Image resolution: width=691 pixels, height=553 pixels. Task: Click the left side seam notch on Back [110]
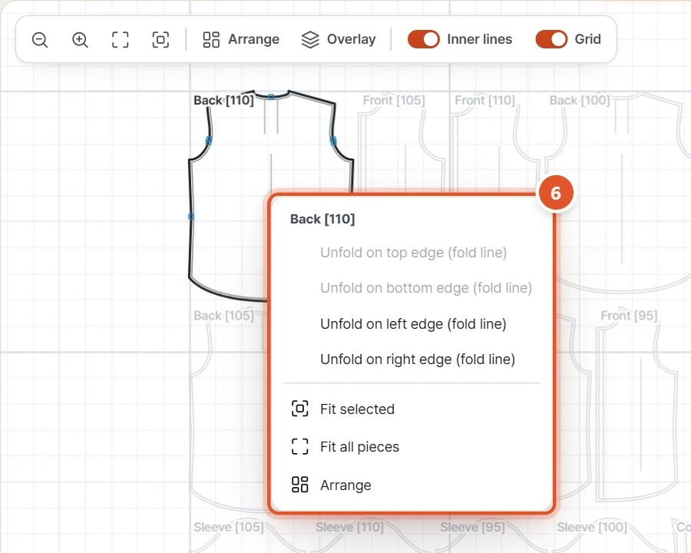click(x=191, y=217)
